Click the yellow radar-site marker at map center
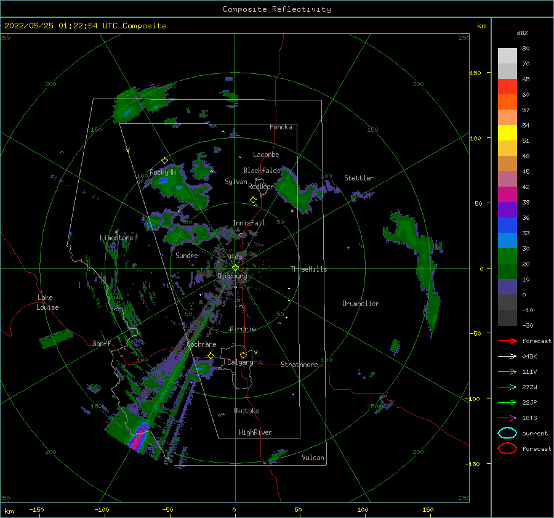The image size is (554, 518). (x=235, y=268)
